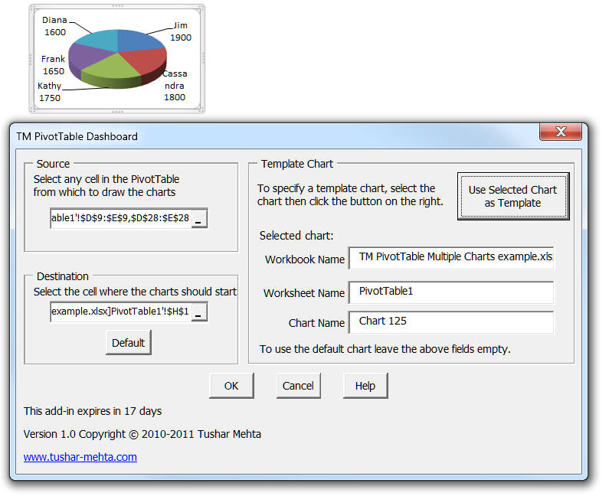
Task: Click into the Chart Name field
Action: click(x=450, y=321)
